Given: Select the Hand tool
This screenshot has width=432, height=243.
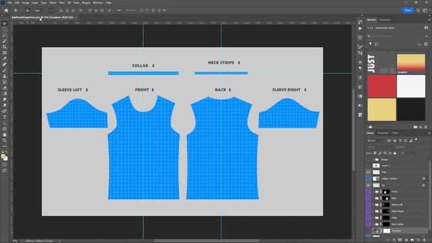Looking at the screenshot, I should pos(5,135).
